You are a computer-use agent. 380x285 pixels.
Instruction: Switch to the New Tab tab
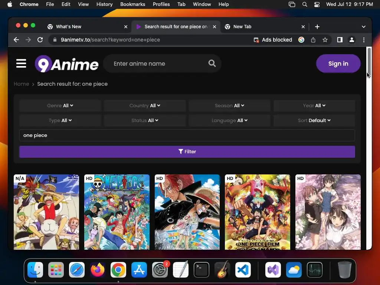(x=264, y=27)
